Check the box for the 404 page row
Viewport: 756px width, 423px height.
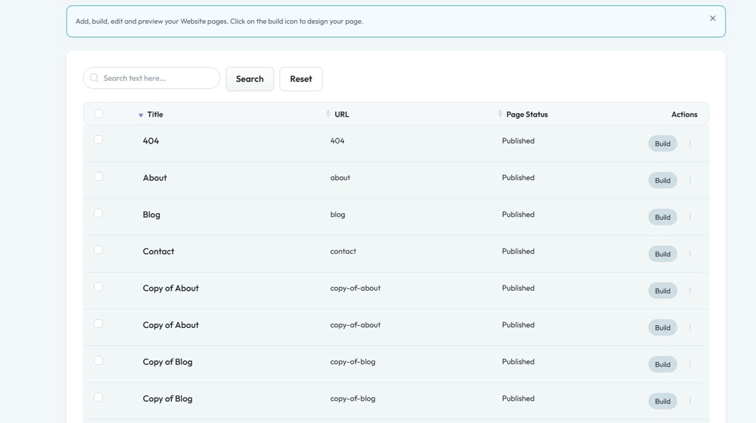click(x=99, y=140)
